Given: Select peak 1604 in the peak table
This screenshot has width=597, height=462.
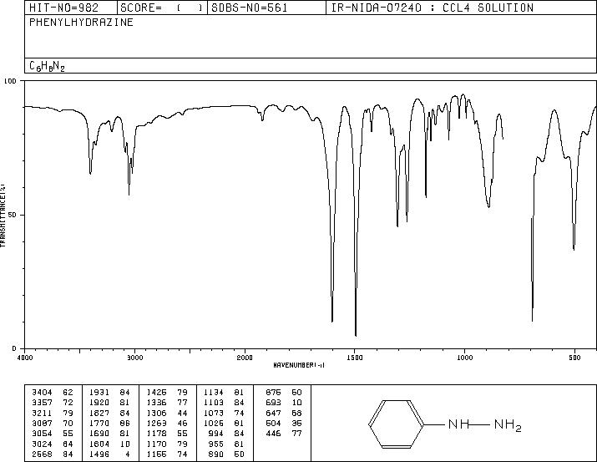Looking at the screenshot, I should click(x=109, y=444).
